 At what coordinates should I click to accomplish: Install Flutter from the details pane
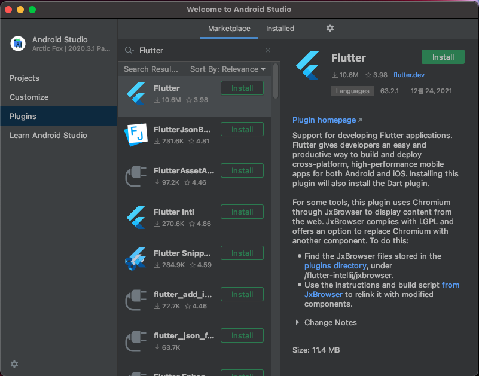tap(443, 57)
